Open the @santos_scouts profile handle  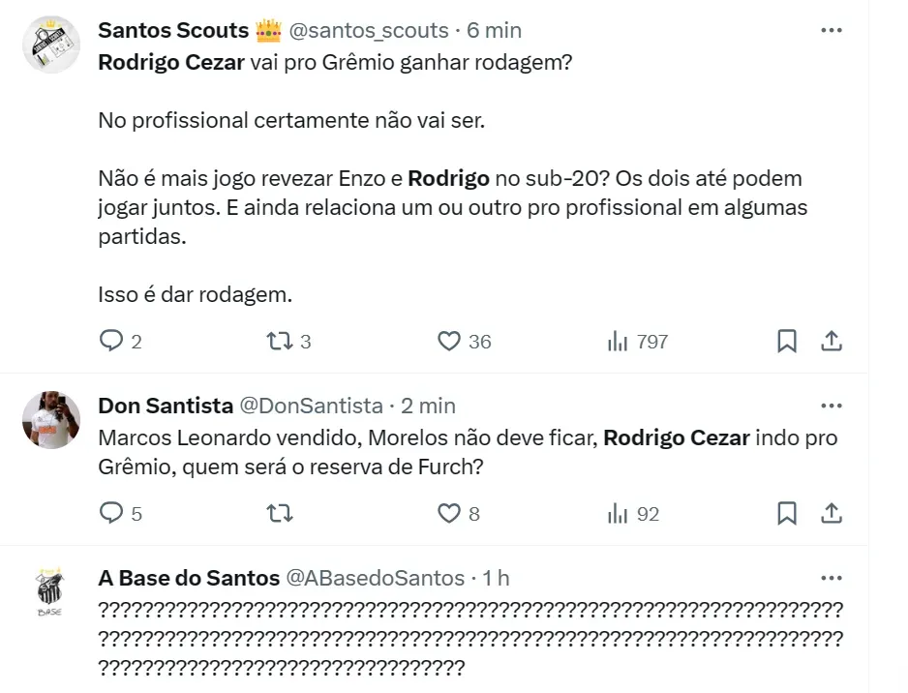369,30
